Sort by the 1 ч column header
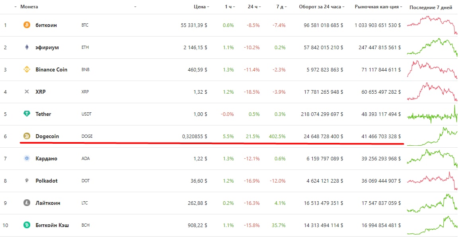This screenshot has height=237, width=464. [230, 7]
